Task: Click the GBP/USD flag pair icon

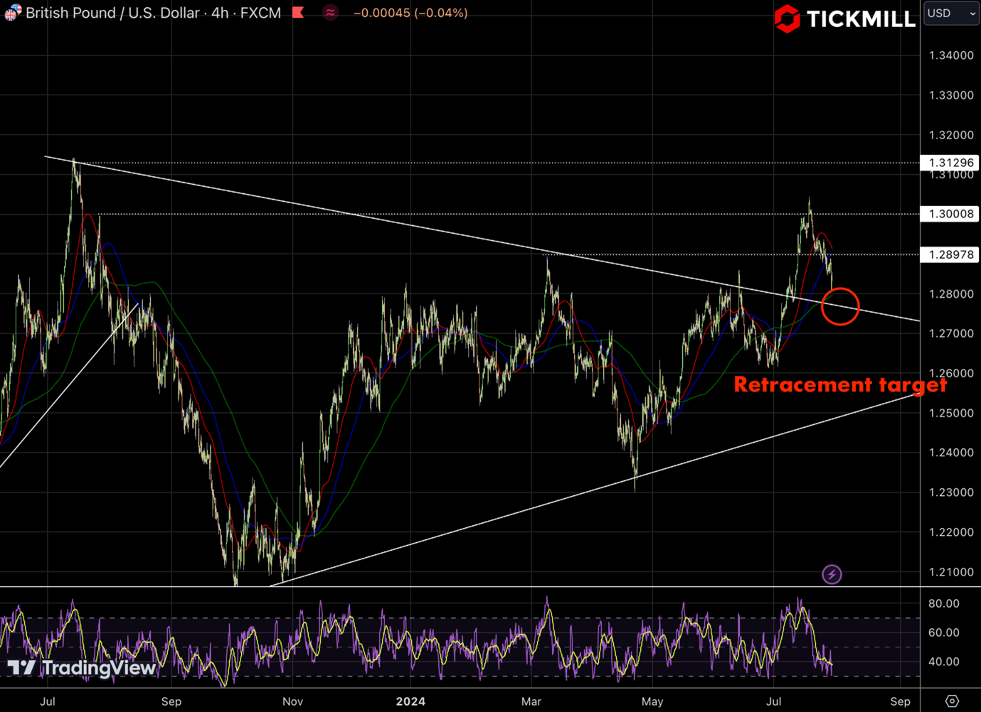Action: pos(13,13)
